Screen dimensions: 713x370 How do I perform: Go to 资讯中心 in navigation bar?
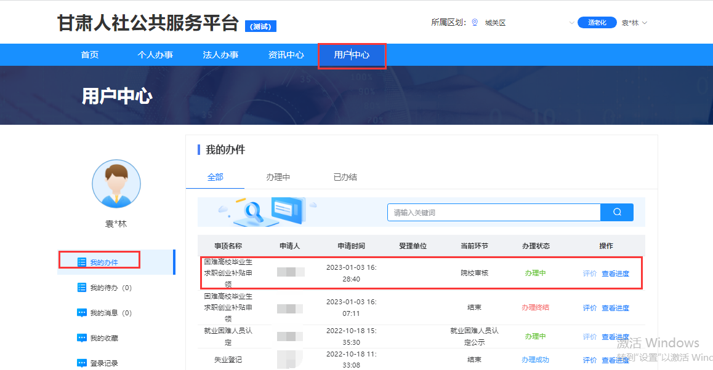pos(286,55)
